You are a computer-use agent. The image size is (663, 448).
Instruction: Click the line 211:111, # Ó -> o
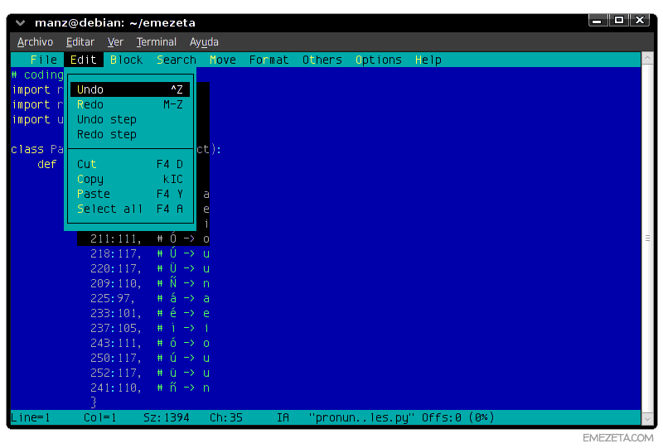[150, 238]
